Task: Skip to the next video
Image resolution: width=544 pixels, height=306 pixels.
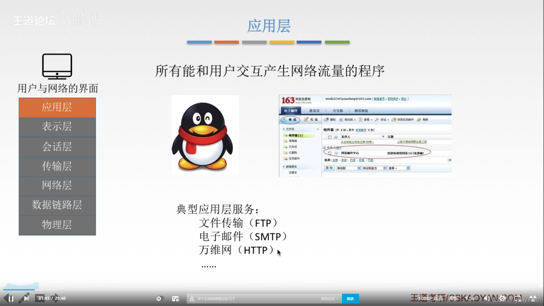Action: (26, 298)
